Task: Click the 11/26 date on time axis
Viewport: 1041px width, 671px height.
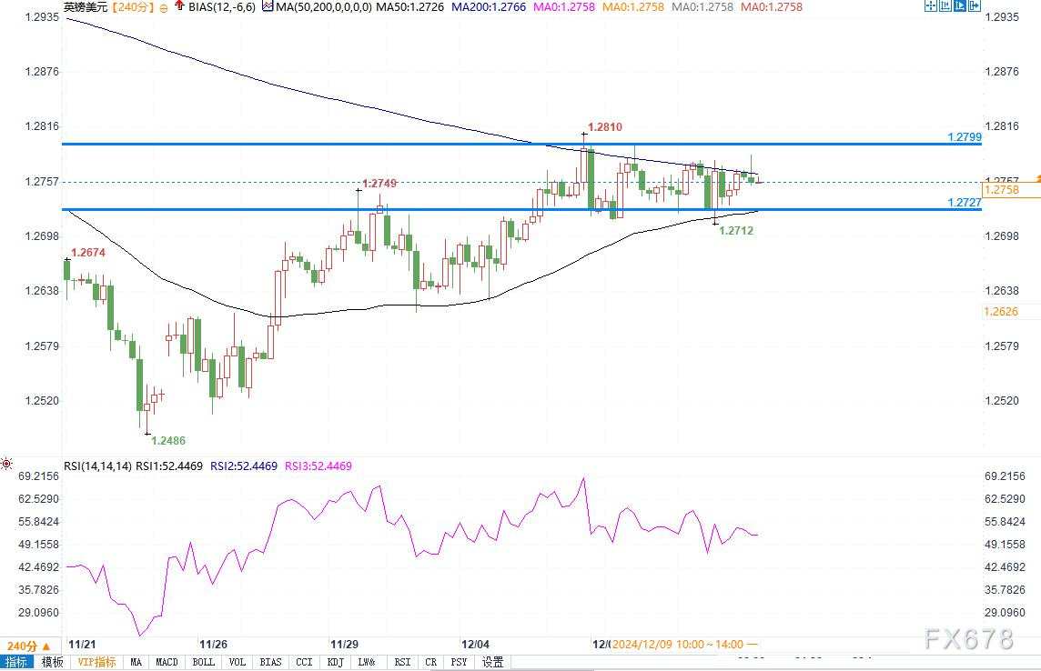Action: [214, 645]
